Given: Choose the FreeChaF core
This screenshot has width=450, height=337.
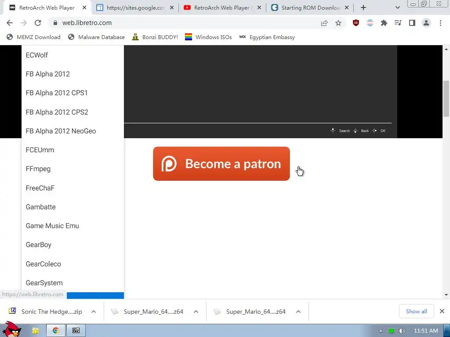Looking at the screenshot, I should pos(73,188).
